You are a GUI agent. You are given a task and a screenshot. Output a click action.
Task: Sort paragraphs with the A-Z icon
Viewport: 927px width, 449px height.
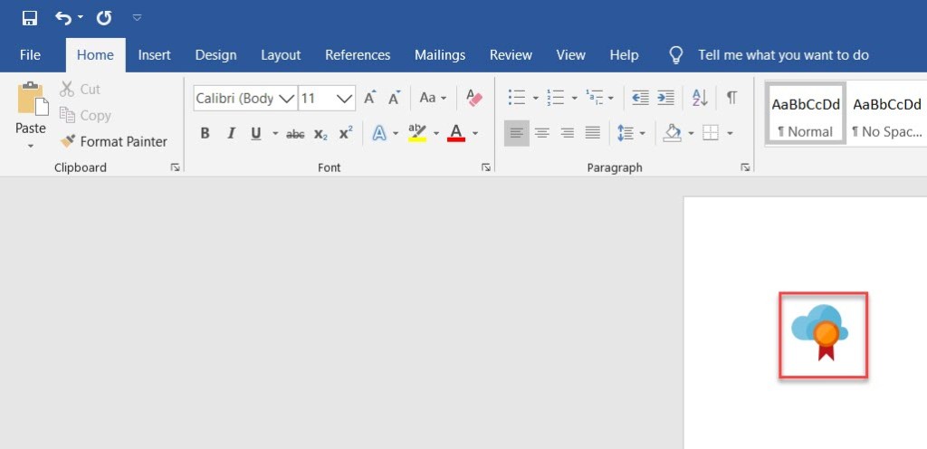(x=700, y=98)
